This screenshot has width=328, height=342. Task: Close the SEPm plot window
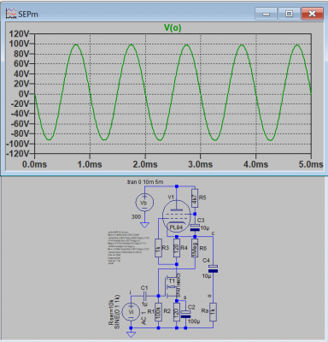click(x=312, y=14)
